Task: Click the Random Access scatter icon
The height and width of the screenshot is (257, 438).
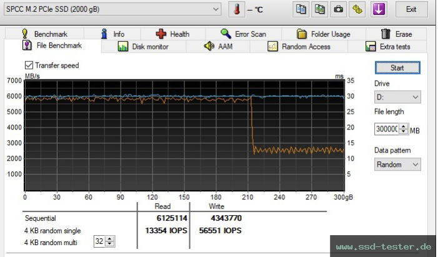Action: [272, 46]
